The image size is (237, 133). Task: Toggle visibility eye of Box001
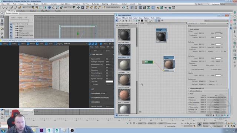[x=16, y=26]
